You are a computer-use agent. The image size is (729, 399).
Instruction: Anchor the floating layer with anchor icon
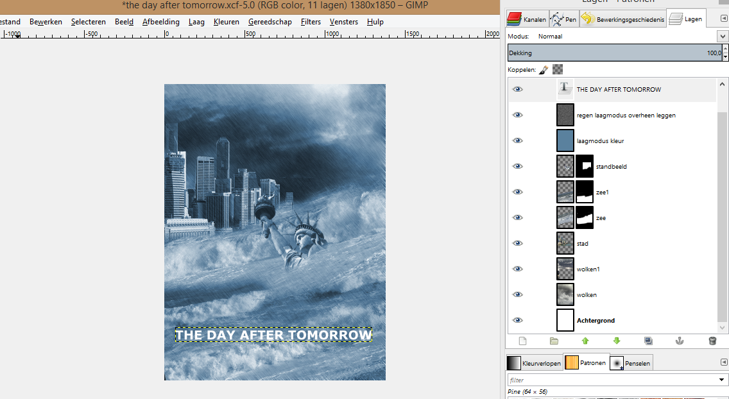pyautogui.click(x=680, y=341)
